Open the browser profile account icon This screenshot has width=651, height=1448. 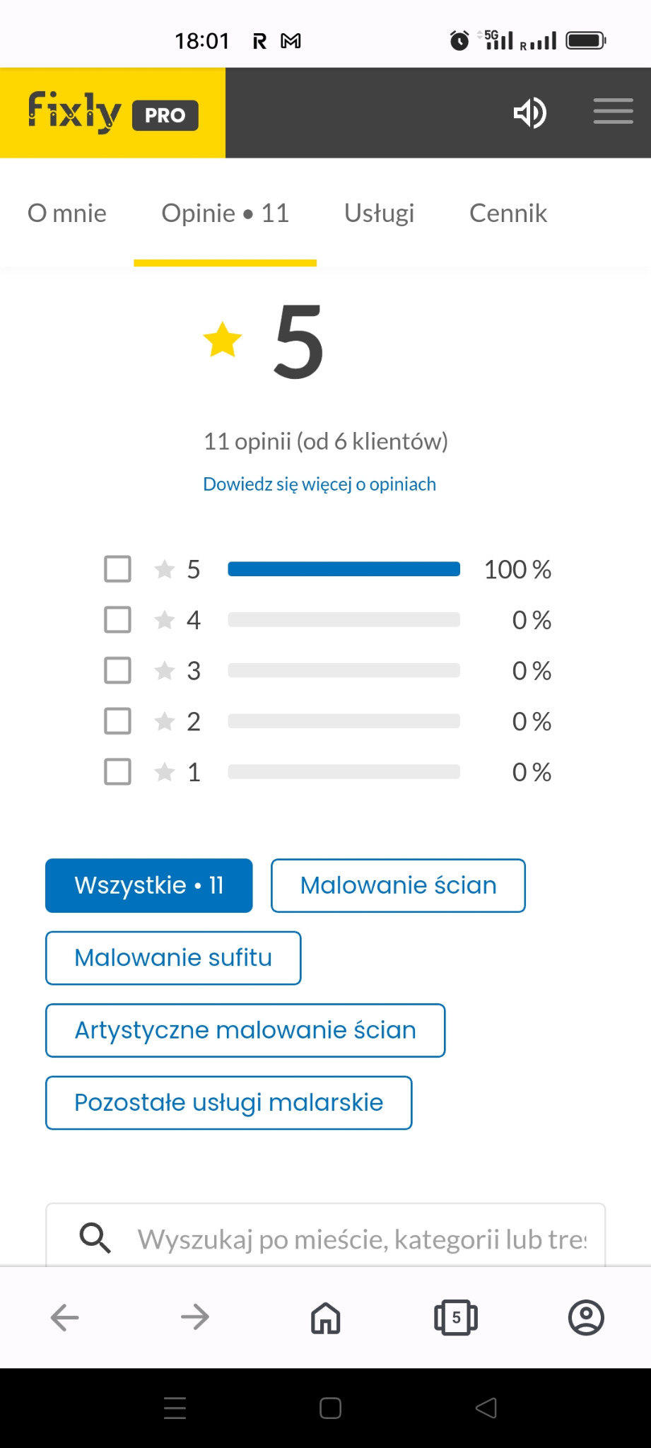coord(586,1316)
